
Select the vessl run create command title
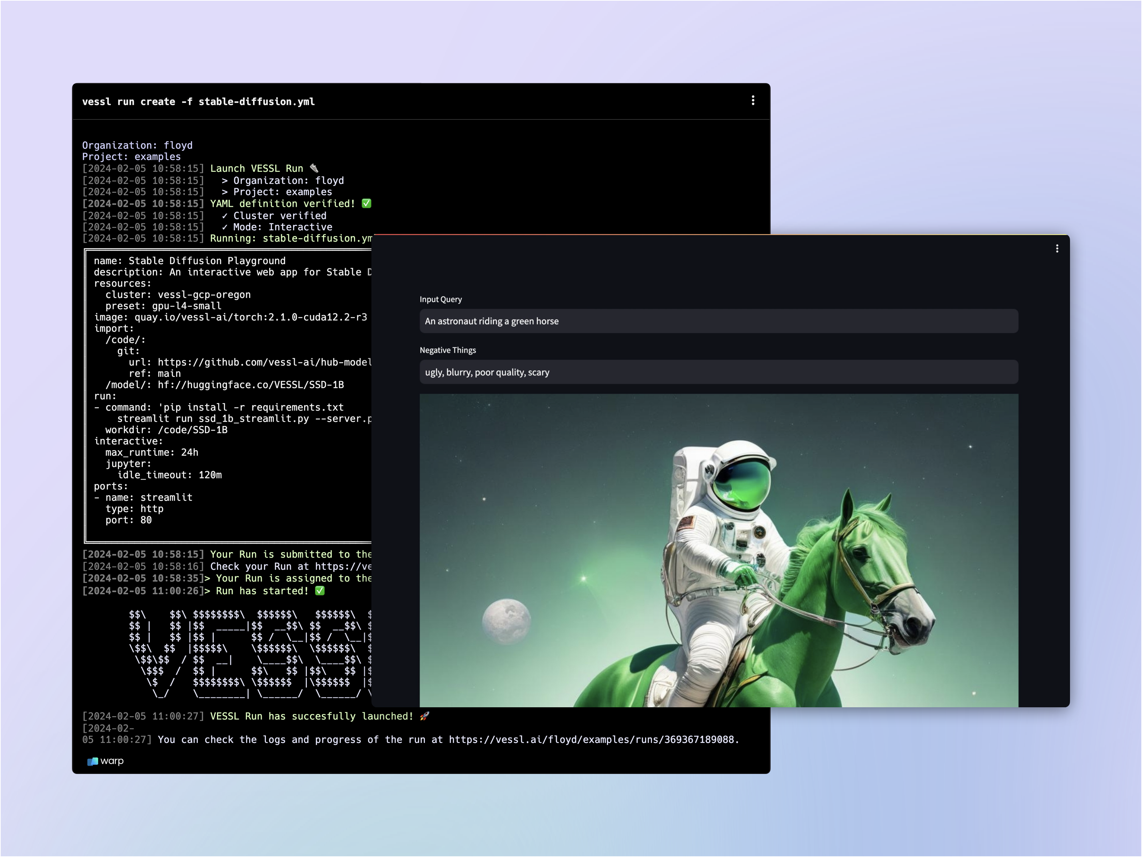(198, 102)
